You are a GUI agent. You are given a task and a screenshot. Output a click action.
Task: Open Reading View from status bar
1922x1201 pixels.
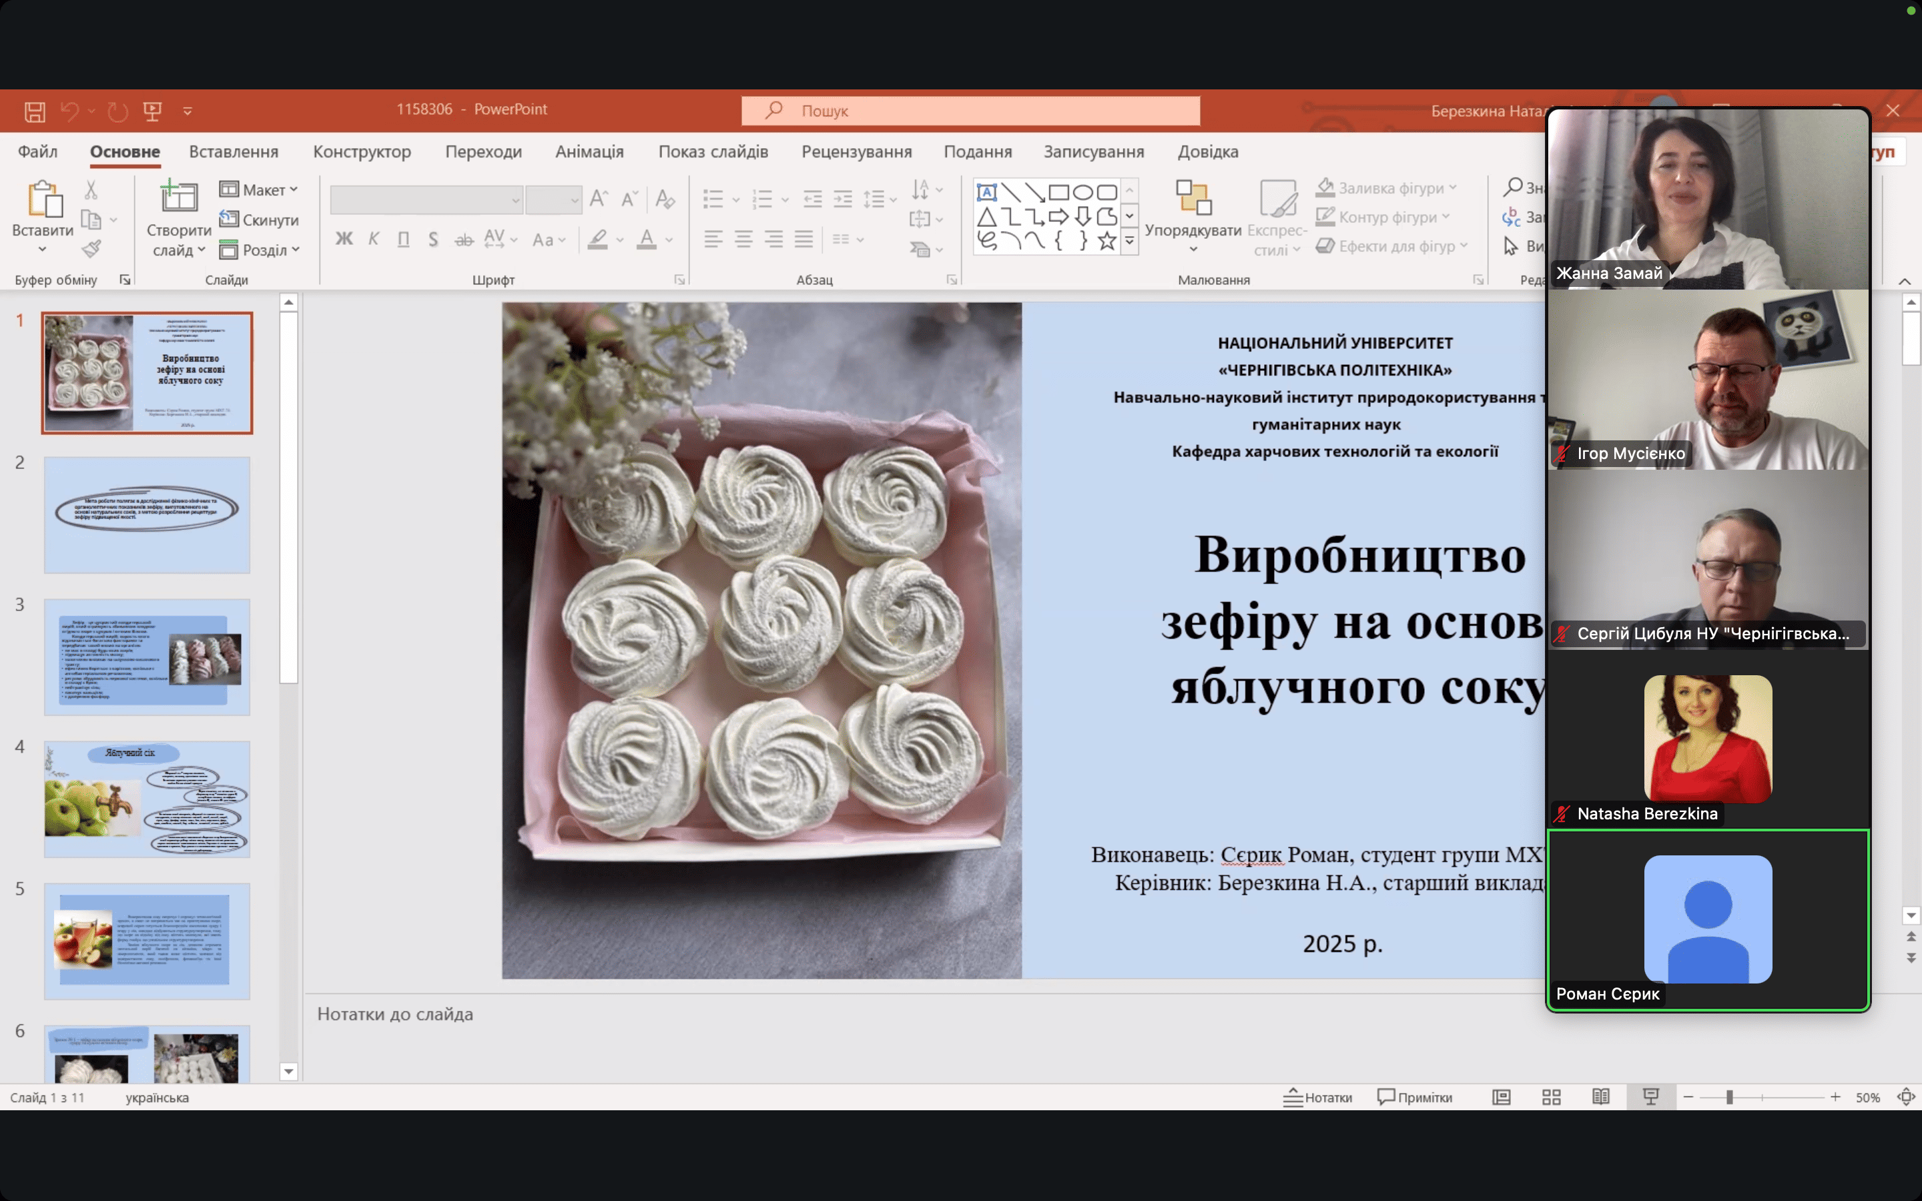[1600, 1097]
